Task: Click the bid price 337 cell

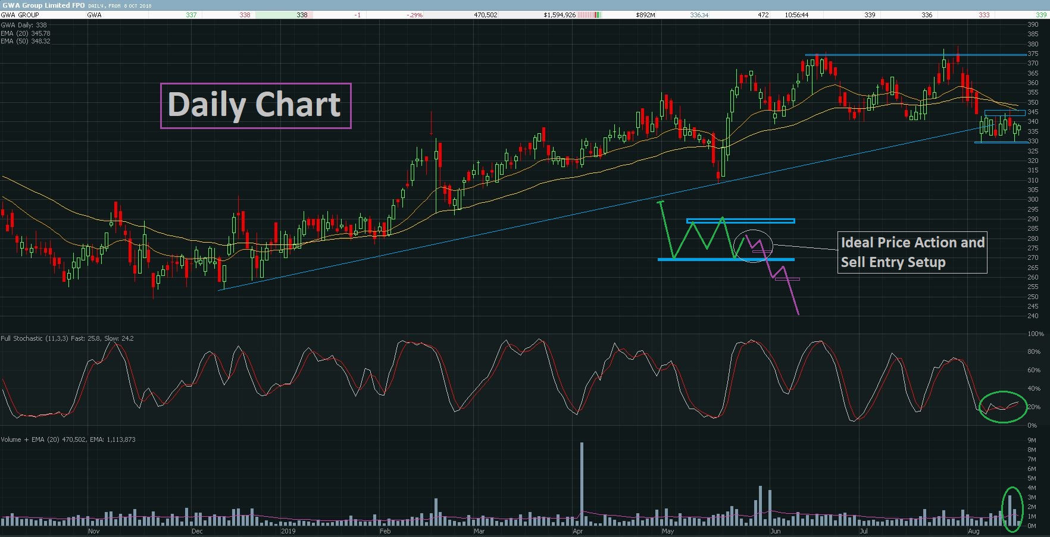Action: pos(191,15)
